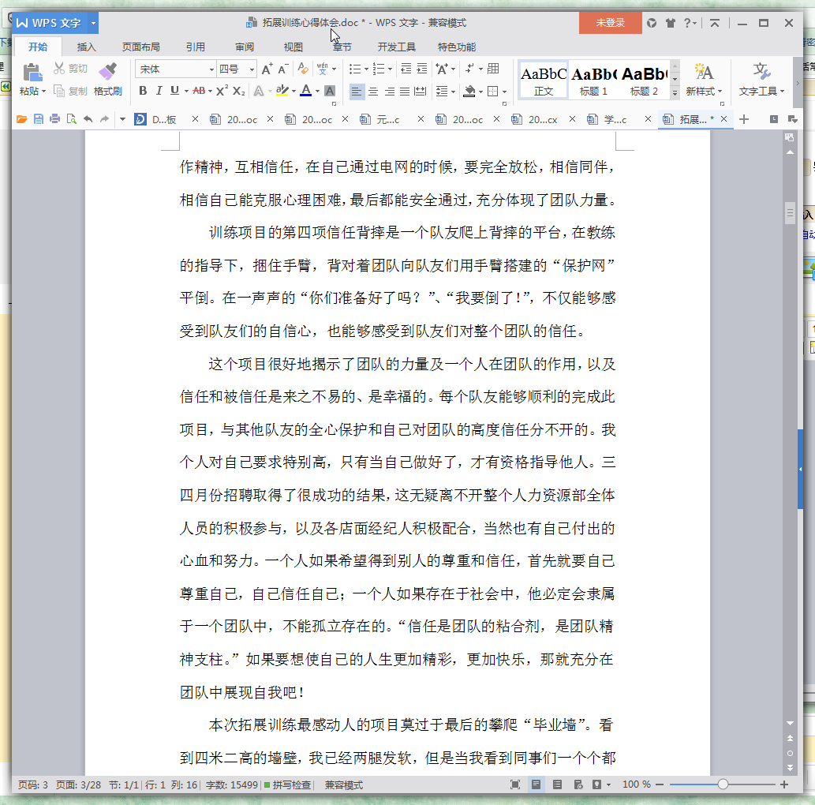815x805 pixels.
Task: Add new document tab with plus button
Action: coord(744,119)
